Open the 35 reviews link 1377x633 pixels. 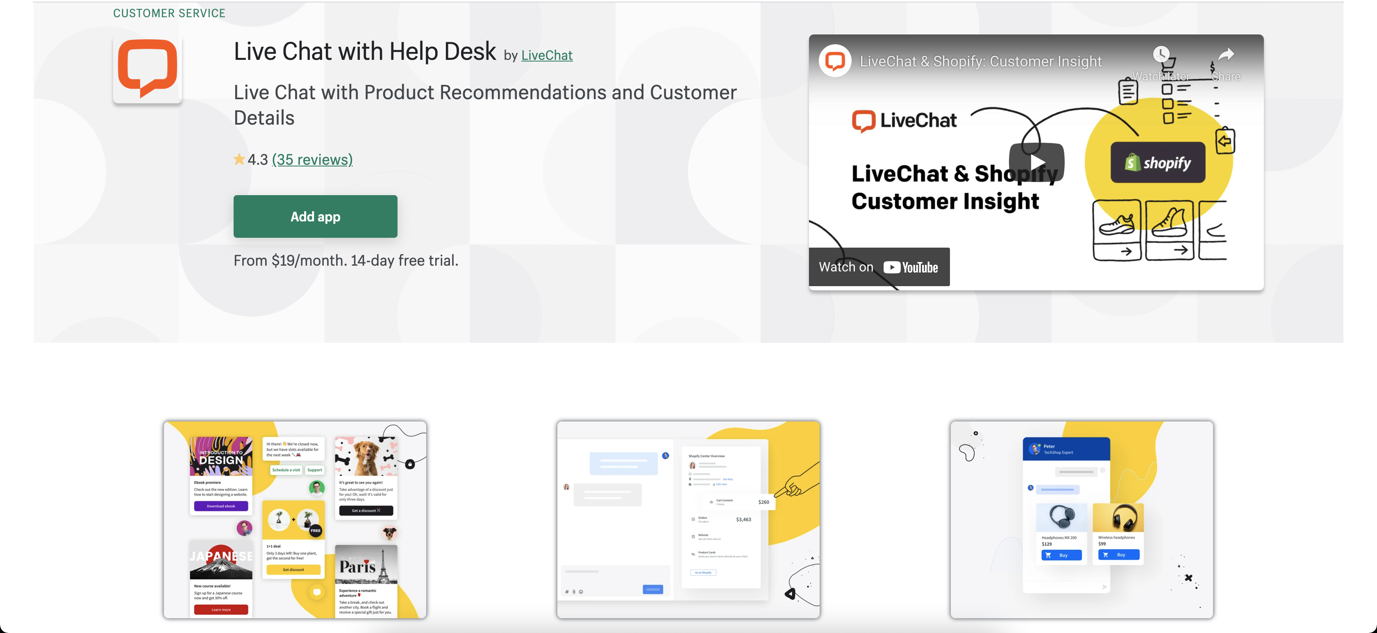[x=312, y=159]
